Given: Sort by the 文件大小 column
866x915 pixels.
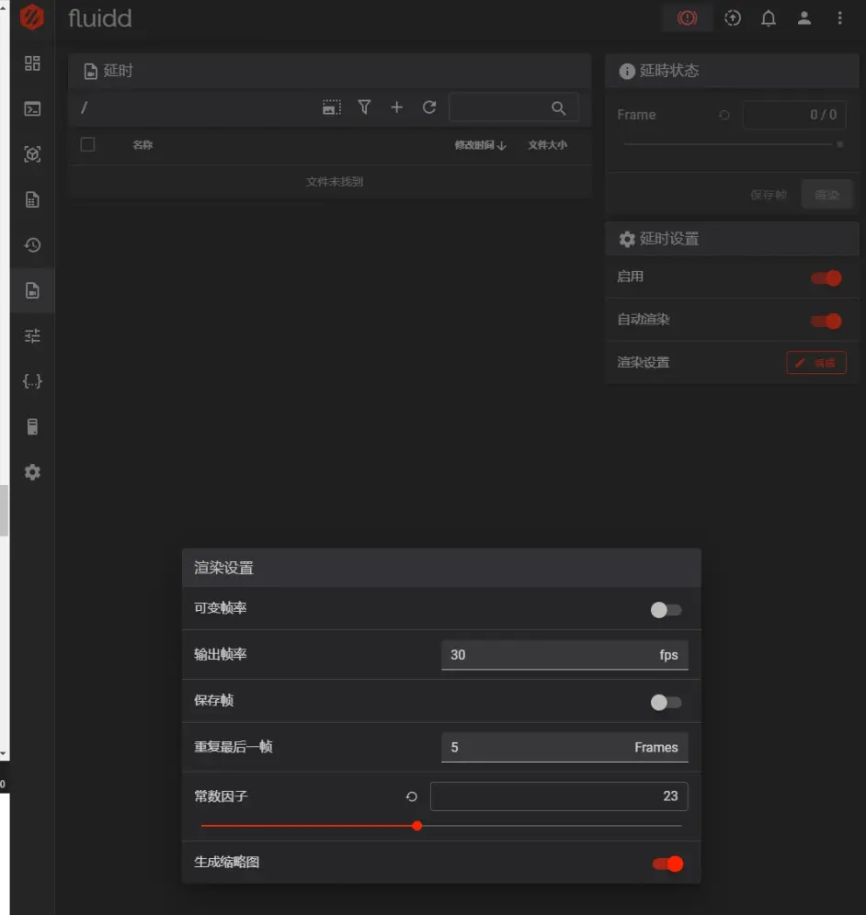Looking at the screenshot, I should point(547,145).
